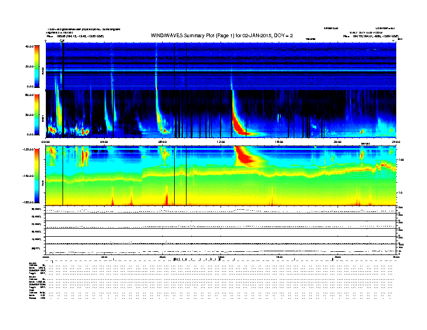Click the 10 tick on TNR right axis

[400, 193]
